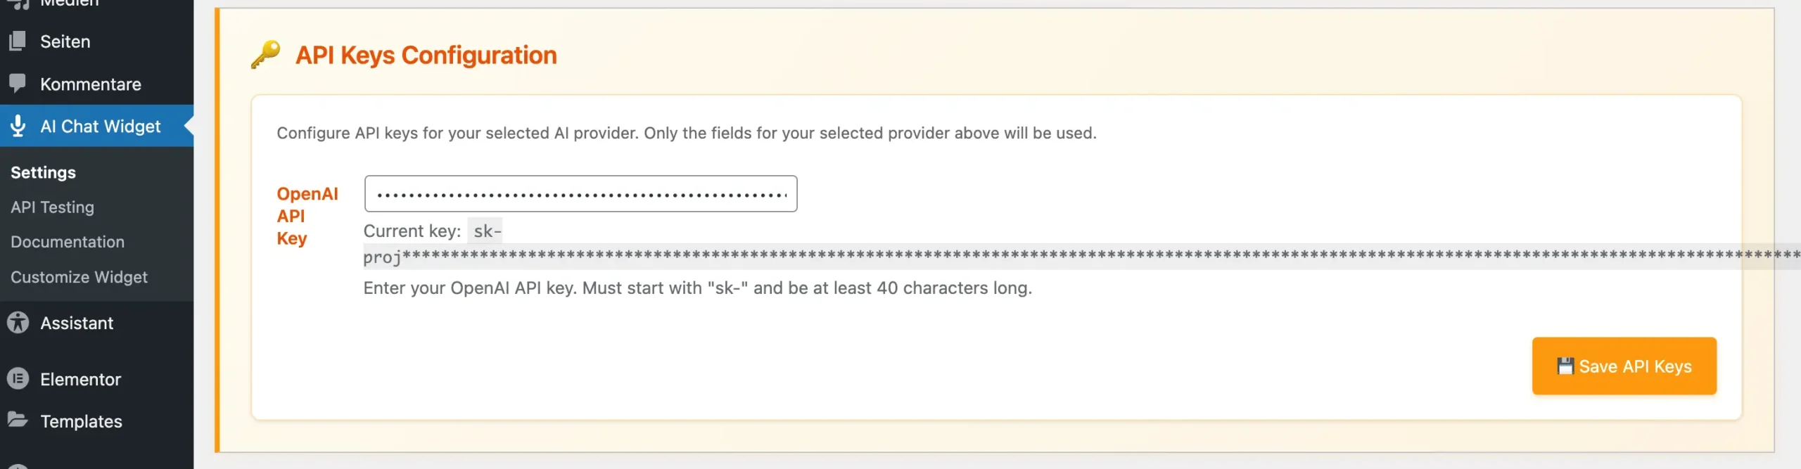Open the Documentation submenu page
Viewport: 1801px width, 469px height.
tap(68, 242)
